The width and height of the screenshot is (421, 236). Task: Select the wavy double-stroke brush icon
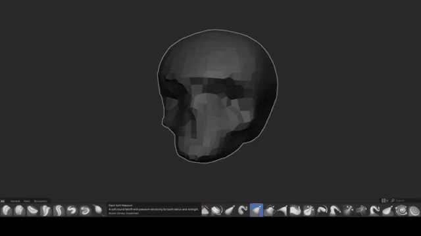pyautogui.click(x=59, y=210)
